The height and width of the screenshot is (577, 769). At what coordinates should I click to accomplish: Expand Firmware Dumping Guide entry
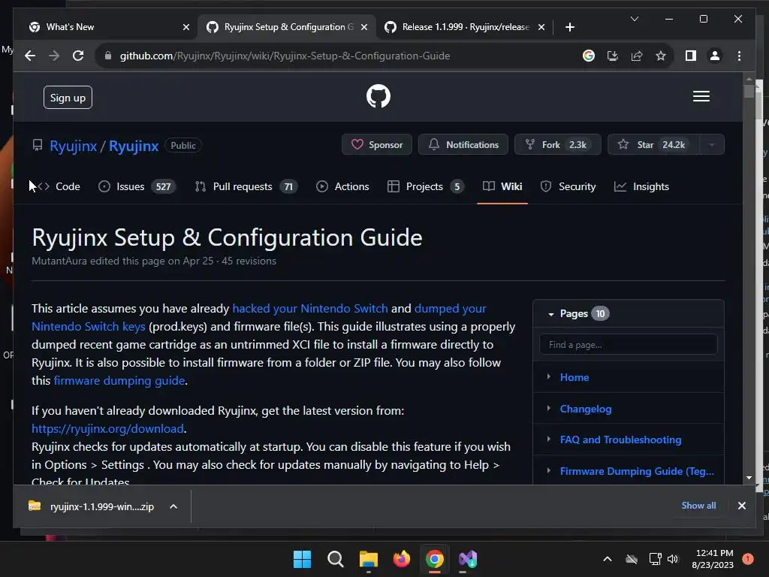click(x=548, y=470)
